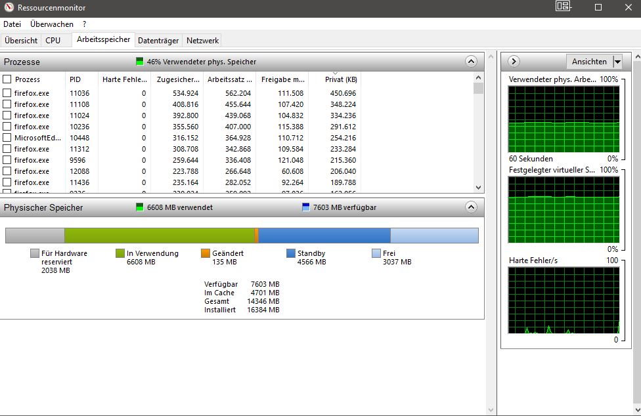Viewport: 641px width, 416px height.
Task: Click the Festgelegter virtueller Speicher graph
Action: 564,209
